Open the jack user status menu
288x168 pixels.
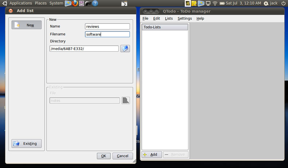[x=271, y=3]
